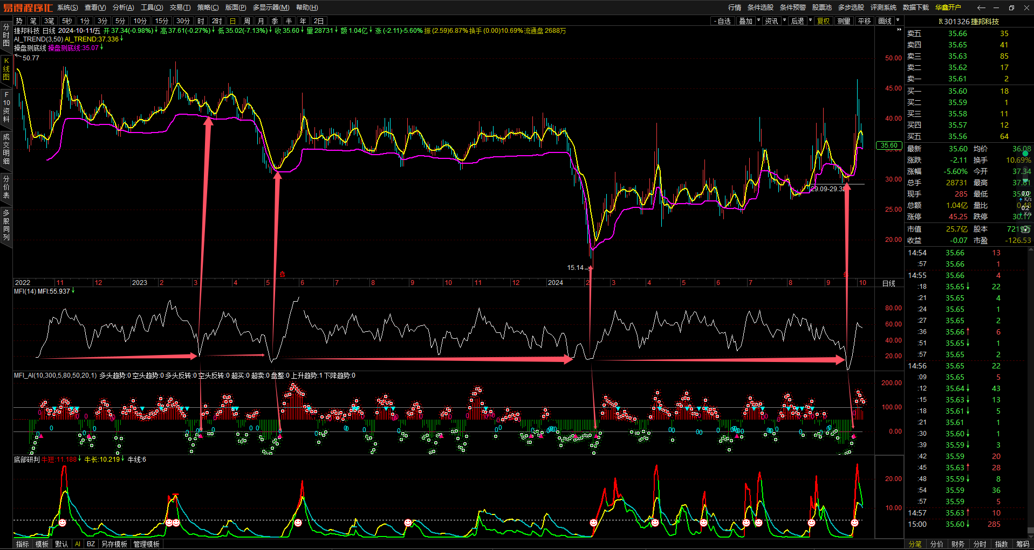Collapse side panel with double-arrow icon

(x=899, y=30)
